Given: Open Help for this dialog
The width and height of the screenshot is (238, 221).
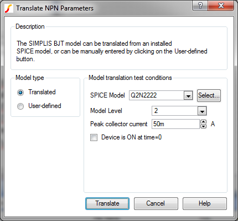Looking at the screenshot, I should click(205, 203).
